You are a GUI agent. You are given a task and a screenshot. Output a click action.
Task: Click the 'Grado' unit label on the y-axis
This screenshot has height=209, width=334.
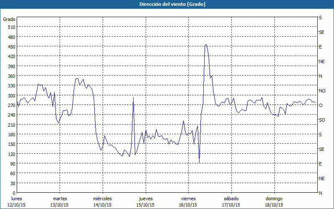9,19
